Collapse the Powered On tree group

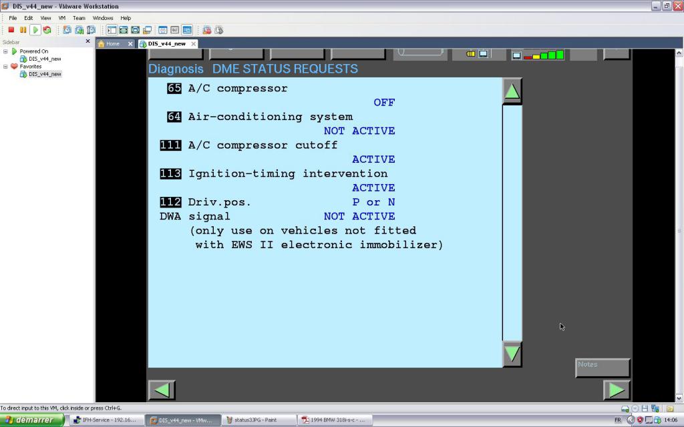click(x=6, y=51)
